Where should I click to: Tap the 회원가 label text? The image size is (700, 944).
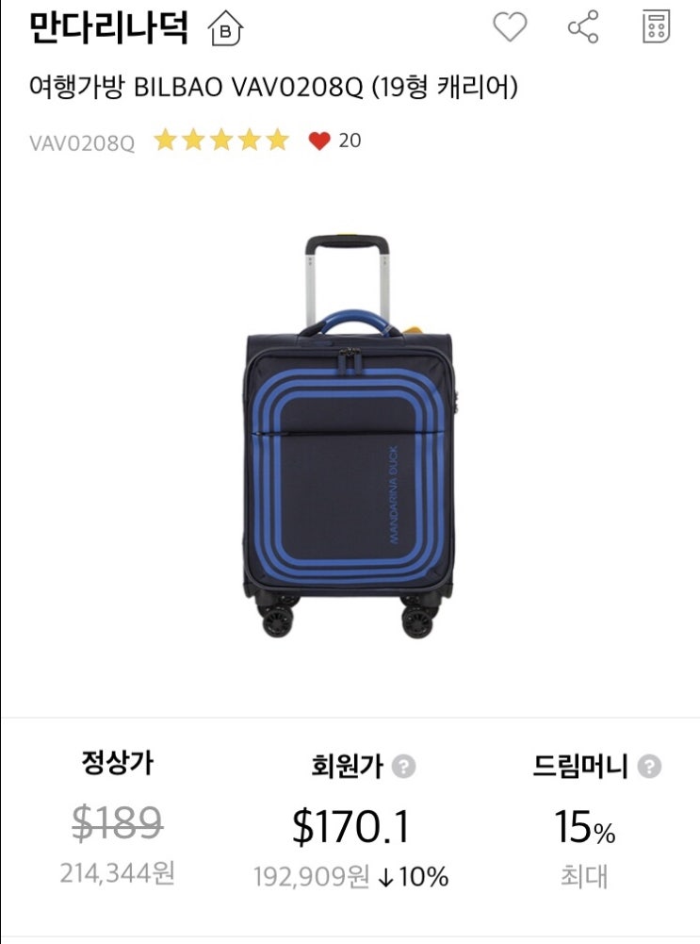347,766
